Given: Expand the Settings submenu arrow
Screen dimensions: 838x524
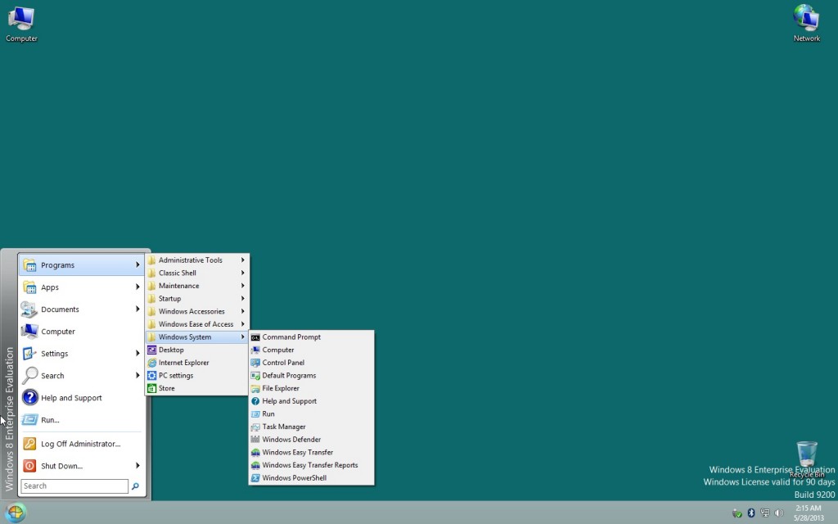Looking at the screenshot, I should tap(137, 354).
